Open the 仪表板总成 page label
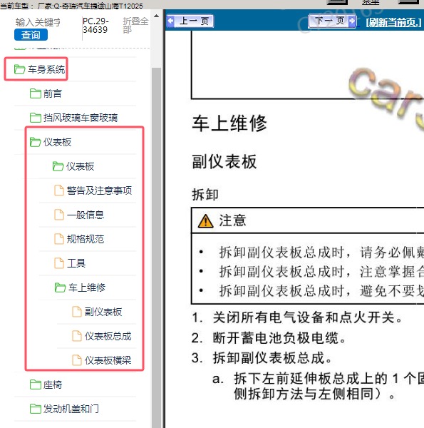The image size is (424, 428). pyautogui.click(x=108, y=336)
